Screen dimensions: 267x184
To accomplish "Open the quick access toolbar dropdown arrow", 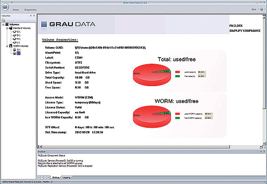I will (x=12, y=2).
